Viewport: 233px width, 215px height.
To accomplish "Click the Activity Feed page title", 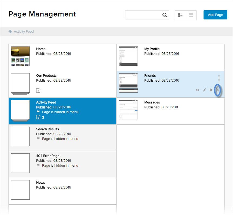I will click(46, 102).
